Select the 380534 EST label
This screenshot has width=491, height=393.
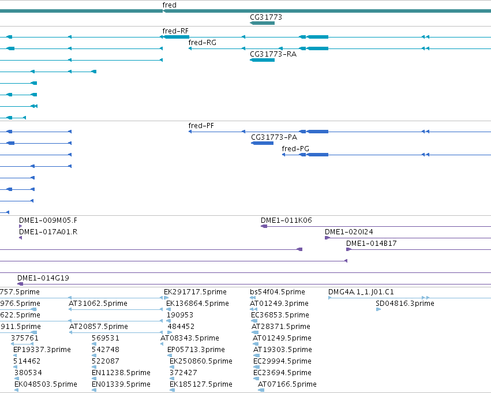[28, 372]
